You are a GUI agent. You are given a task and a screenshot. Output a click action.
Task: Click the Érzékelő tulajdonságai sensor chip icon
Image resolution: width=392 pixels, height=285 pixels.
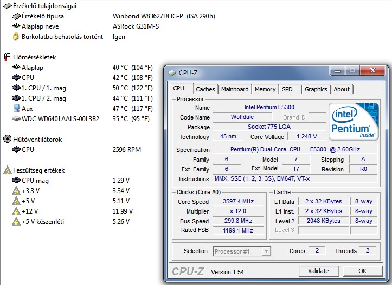(x=8, y=6)
